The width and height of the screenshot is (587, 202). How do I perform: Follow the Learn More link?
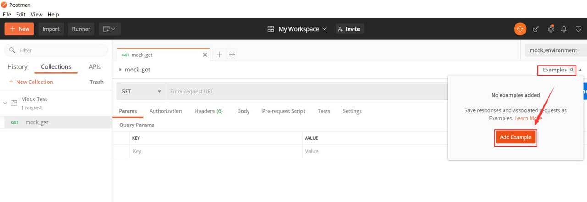click(528, 118)
